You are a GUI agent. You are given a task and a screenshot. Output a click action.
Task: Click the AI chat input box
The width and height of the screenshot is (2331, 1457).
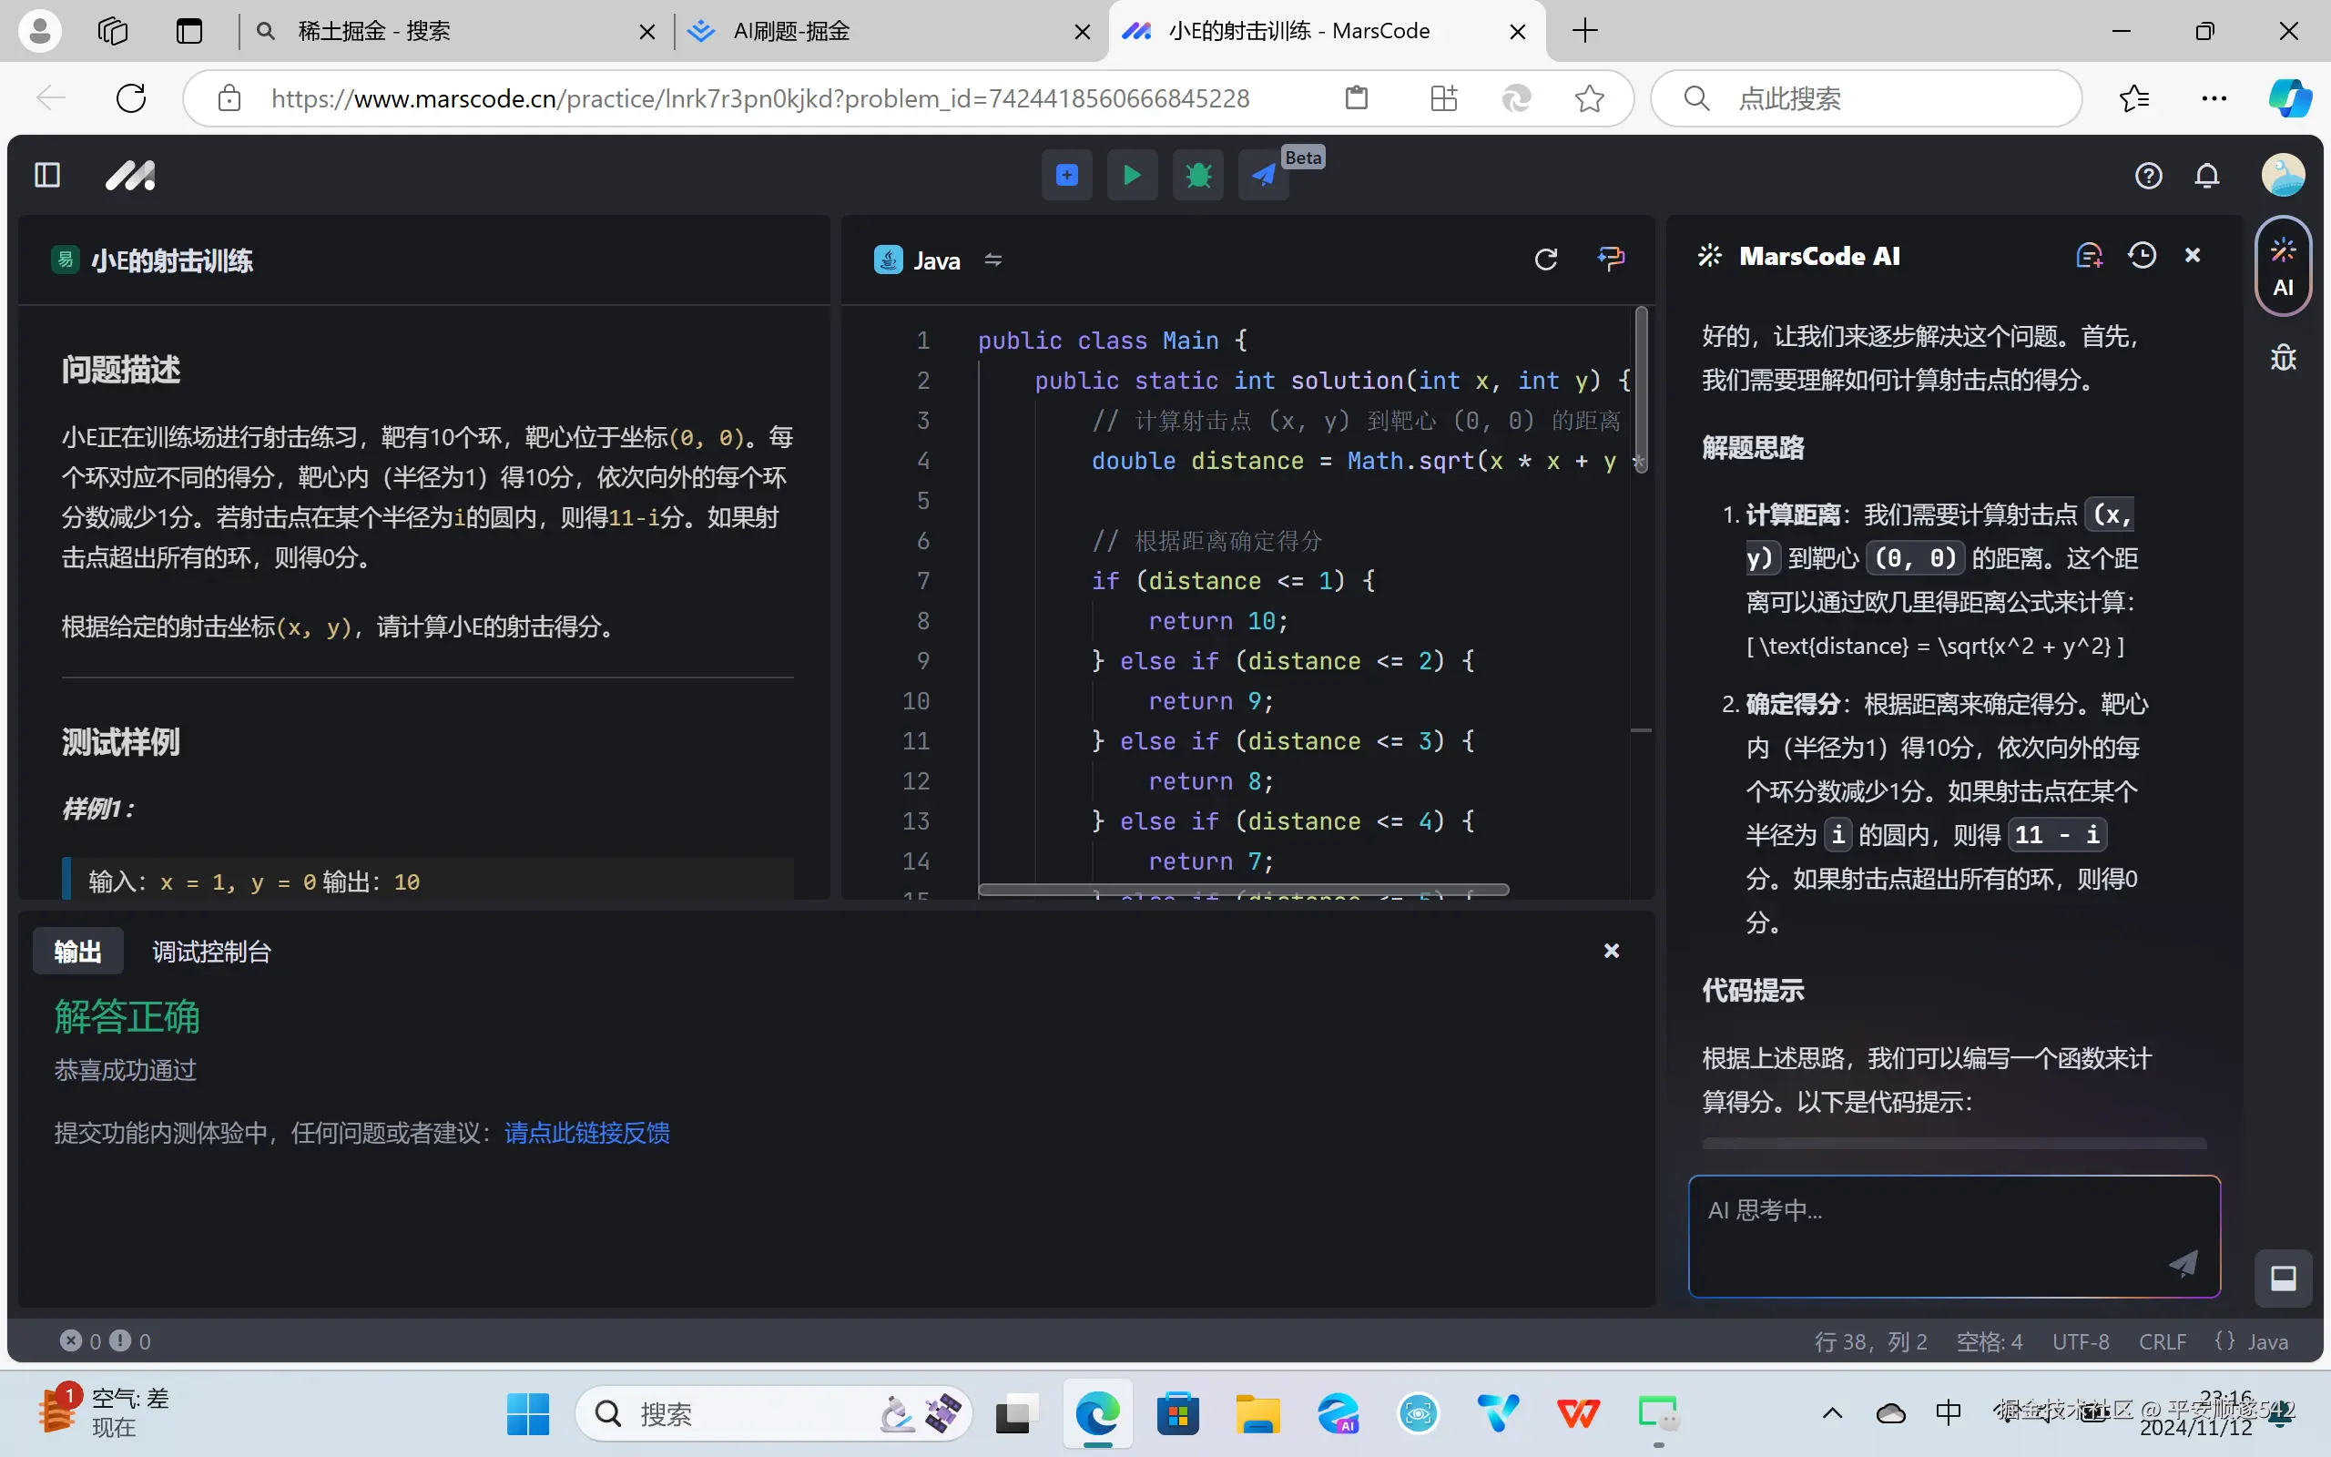click(1927, 1228)
